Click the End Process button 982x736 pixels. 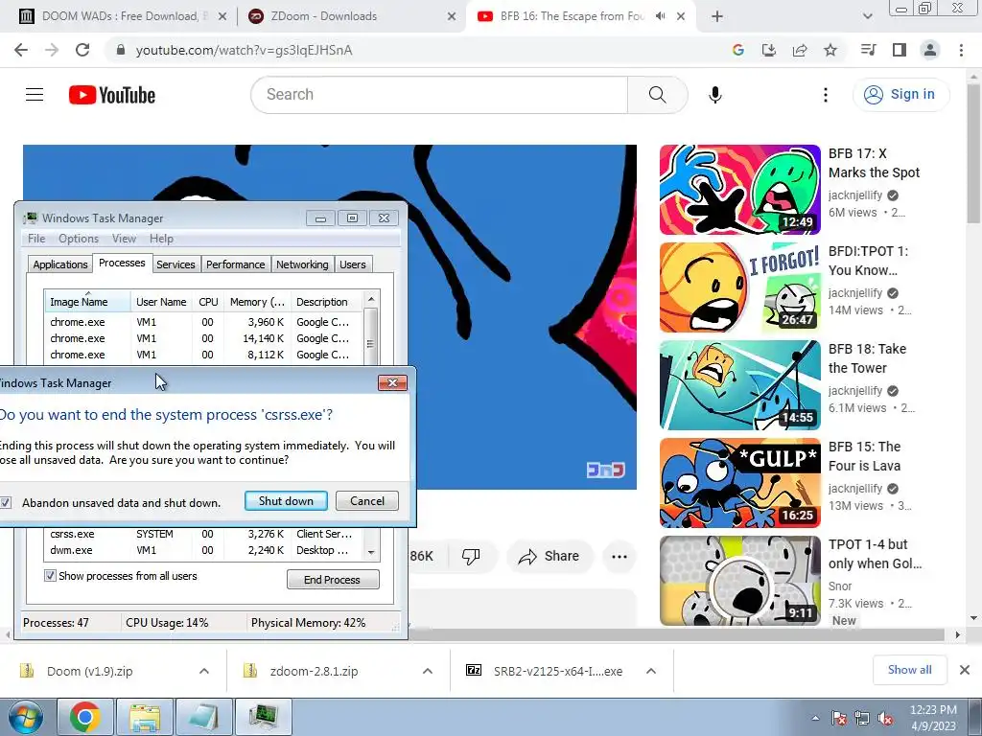click(333, 580)
